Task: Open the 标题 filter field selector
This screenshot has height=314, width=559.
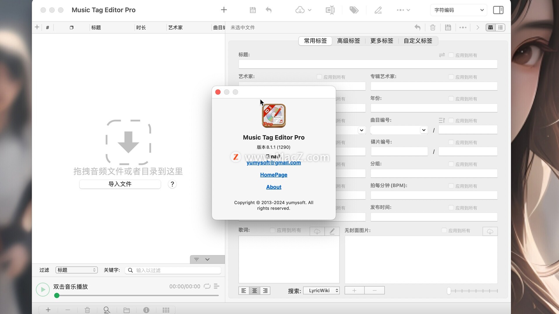Action: click(x=77, y=270)
